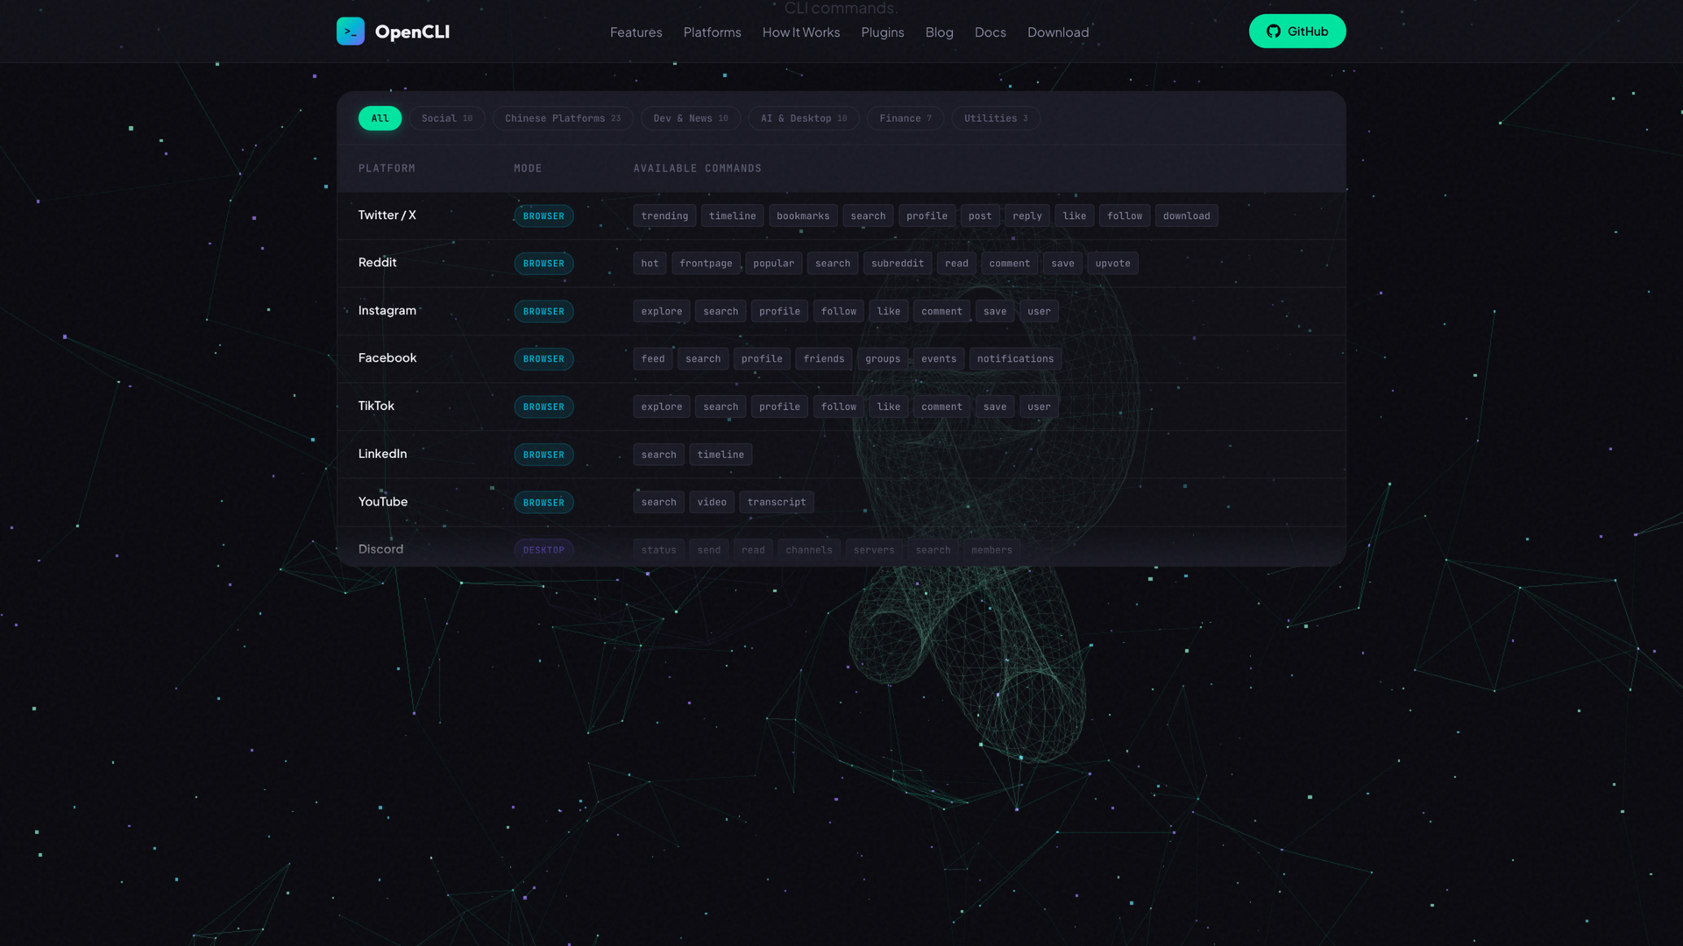Click the trending command in the Twitter row
The height and width of the screenshot is (946, 1683).
pyautogui.click(x=664, y=216)
